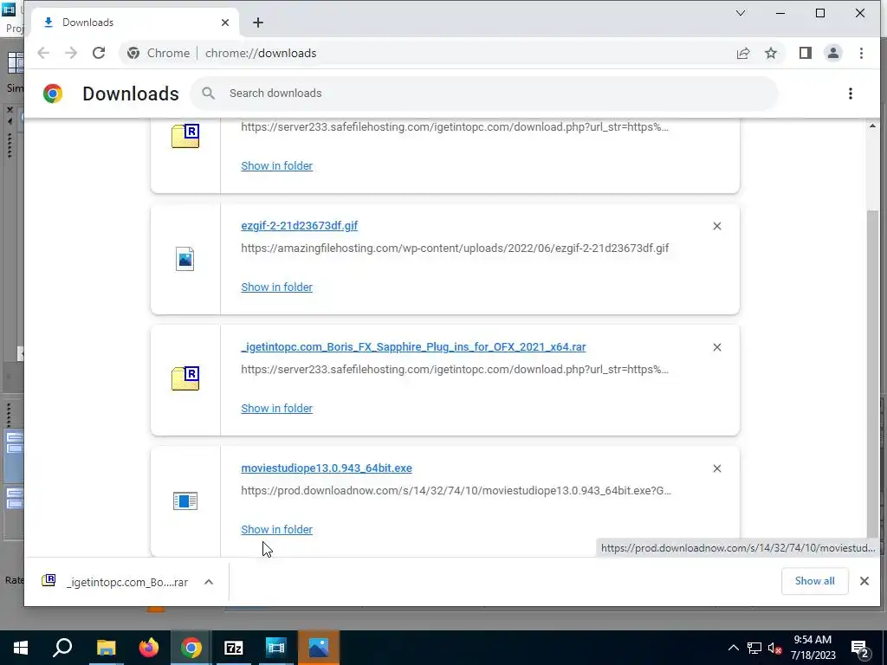Image resolution: width=887 pixels, height=665 pixels.
Task: Click the scroll-up arrow of the downloads scrollbar
Action: click(x=873, y=126)
